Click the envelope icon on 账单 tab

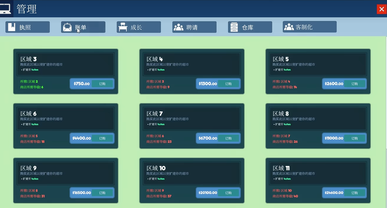[67, 27]
